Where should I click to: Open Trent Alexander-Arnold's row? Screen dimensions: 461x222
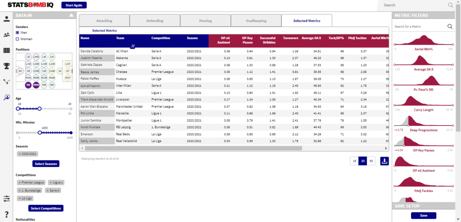coord(234,100)
